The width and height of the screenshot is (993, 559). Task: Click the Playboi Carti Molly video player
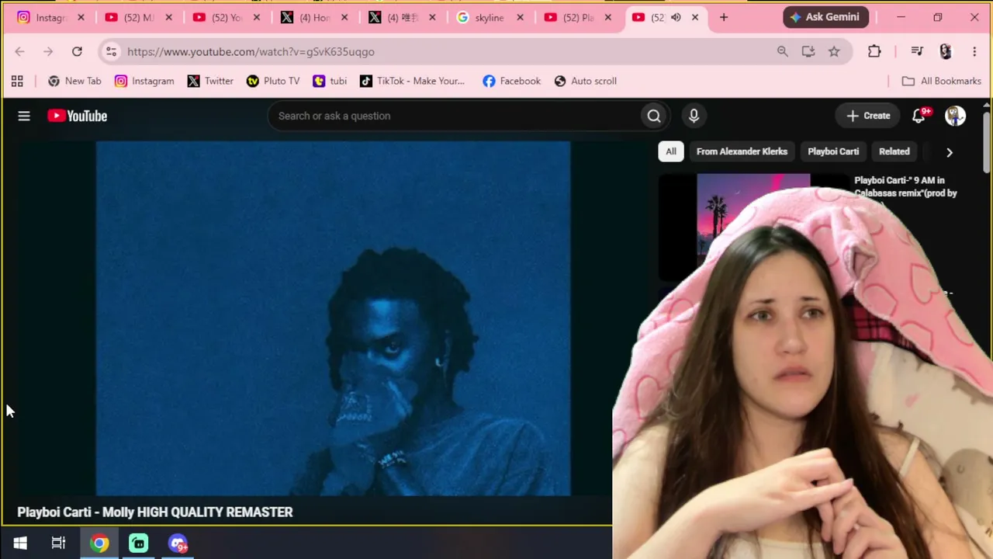coord(333,318)
